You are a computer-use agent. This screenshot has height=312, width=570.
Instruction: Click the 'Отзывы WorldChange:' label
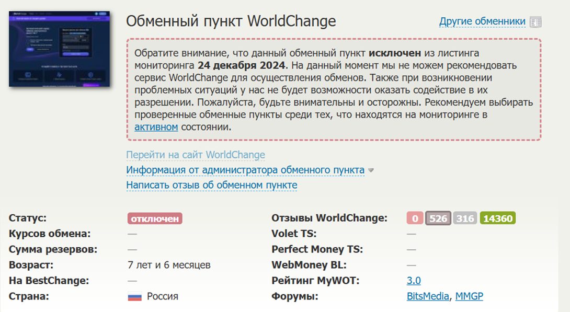329,218
